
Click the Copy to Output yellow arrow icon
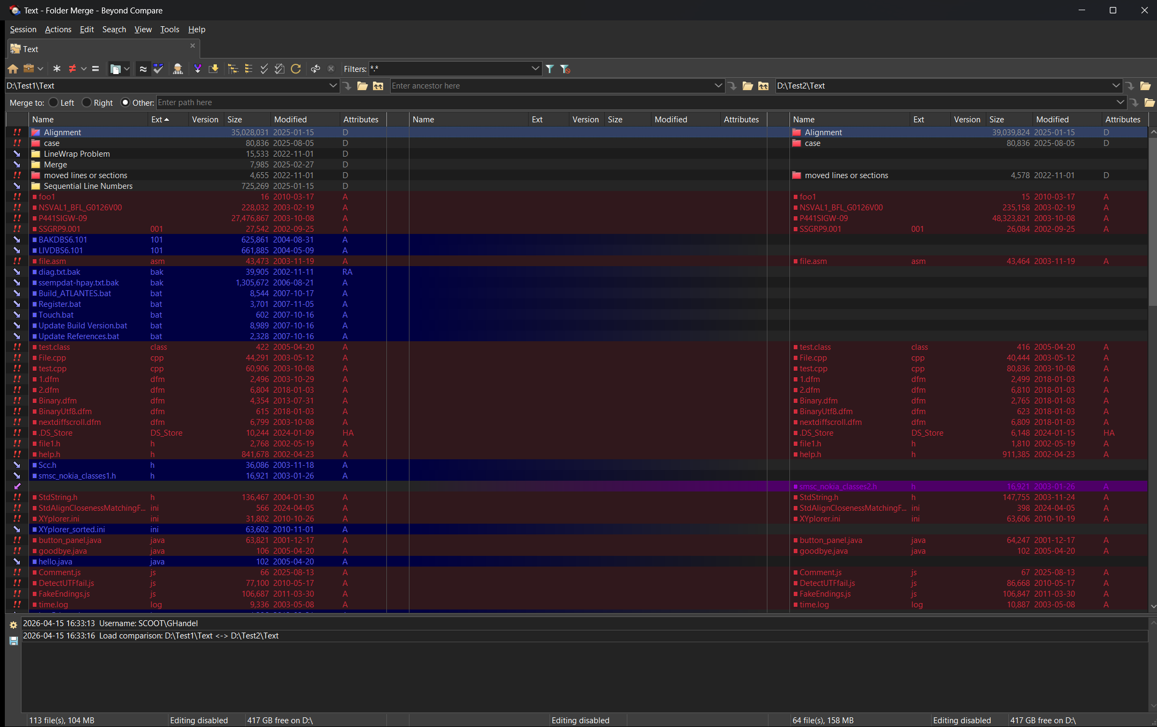214,69
